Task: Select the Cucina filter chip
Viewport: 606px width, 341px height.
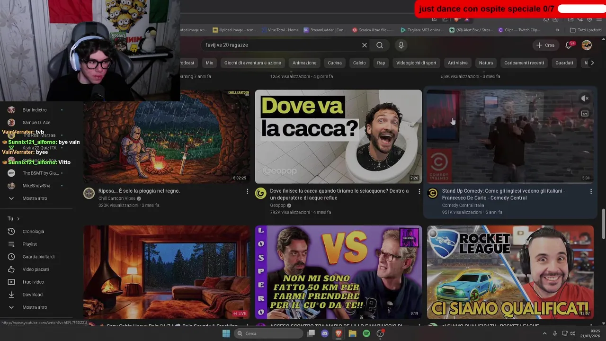Action: point(335,63)
